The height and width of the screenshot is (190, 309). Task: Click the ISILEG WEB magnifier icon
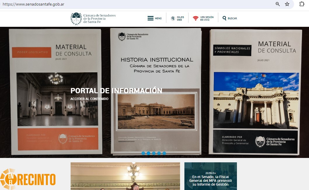(173, 18)
